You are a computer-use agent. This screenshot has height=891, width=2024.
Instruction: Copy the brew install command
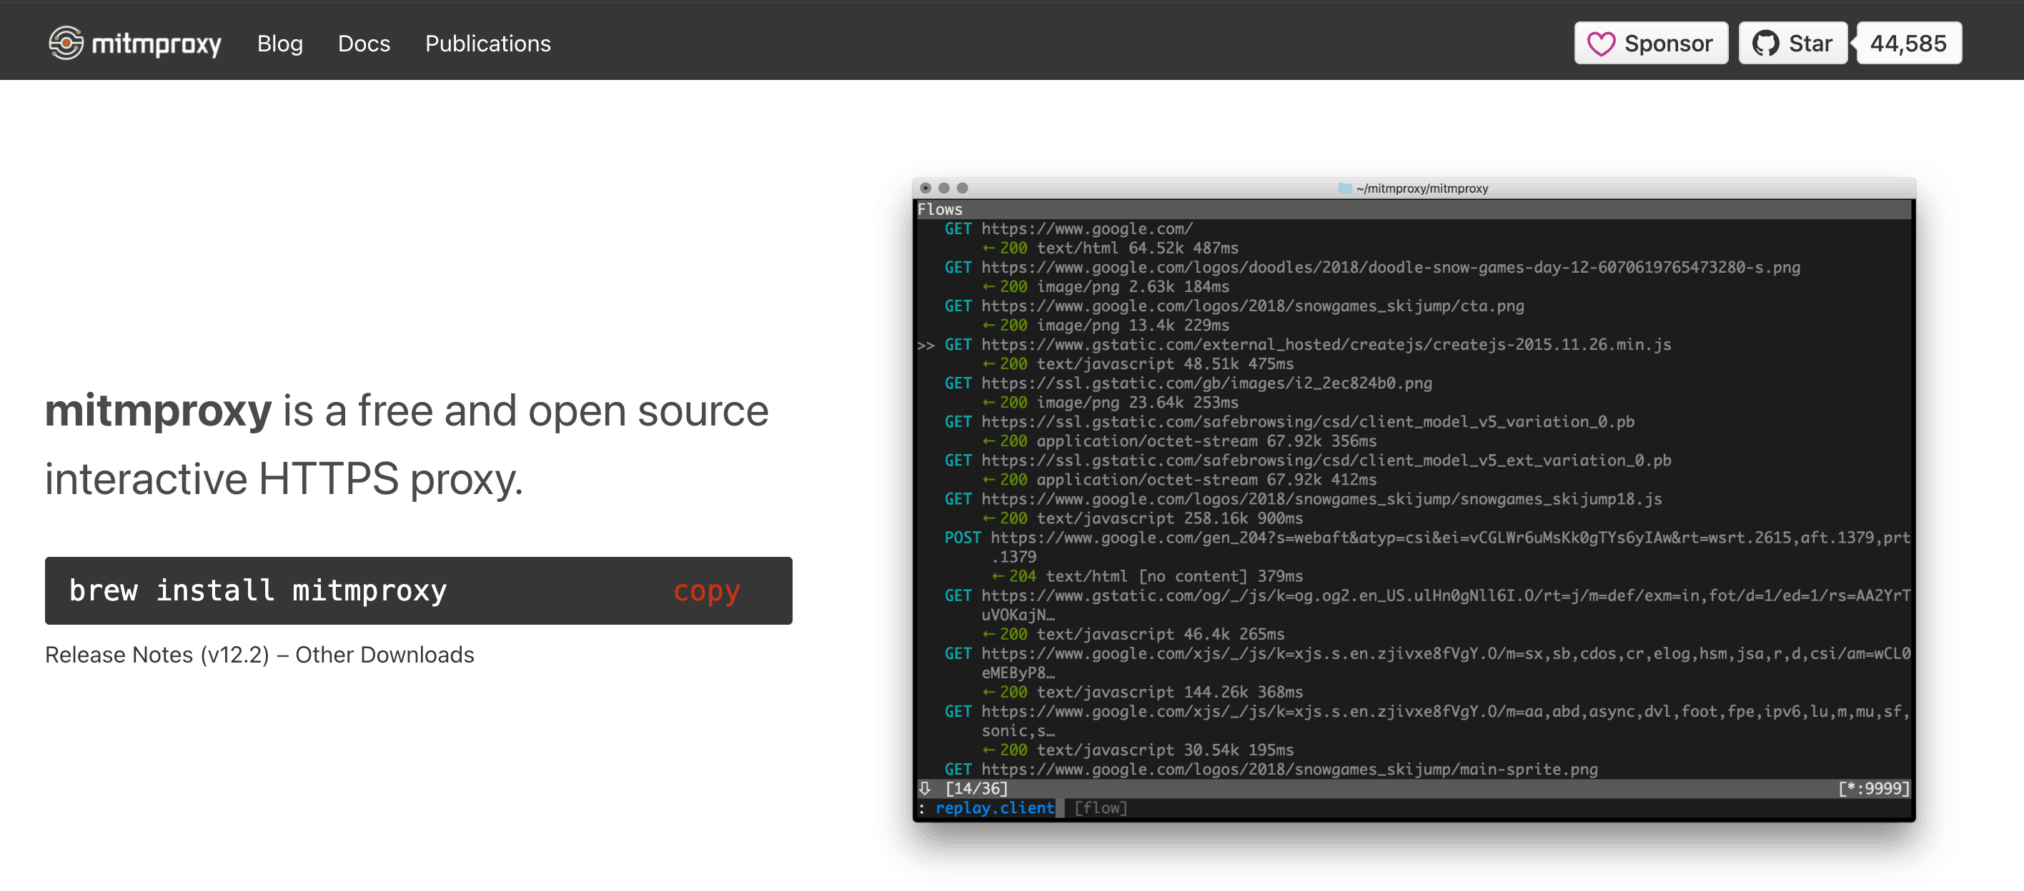[x=706, y=591]
